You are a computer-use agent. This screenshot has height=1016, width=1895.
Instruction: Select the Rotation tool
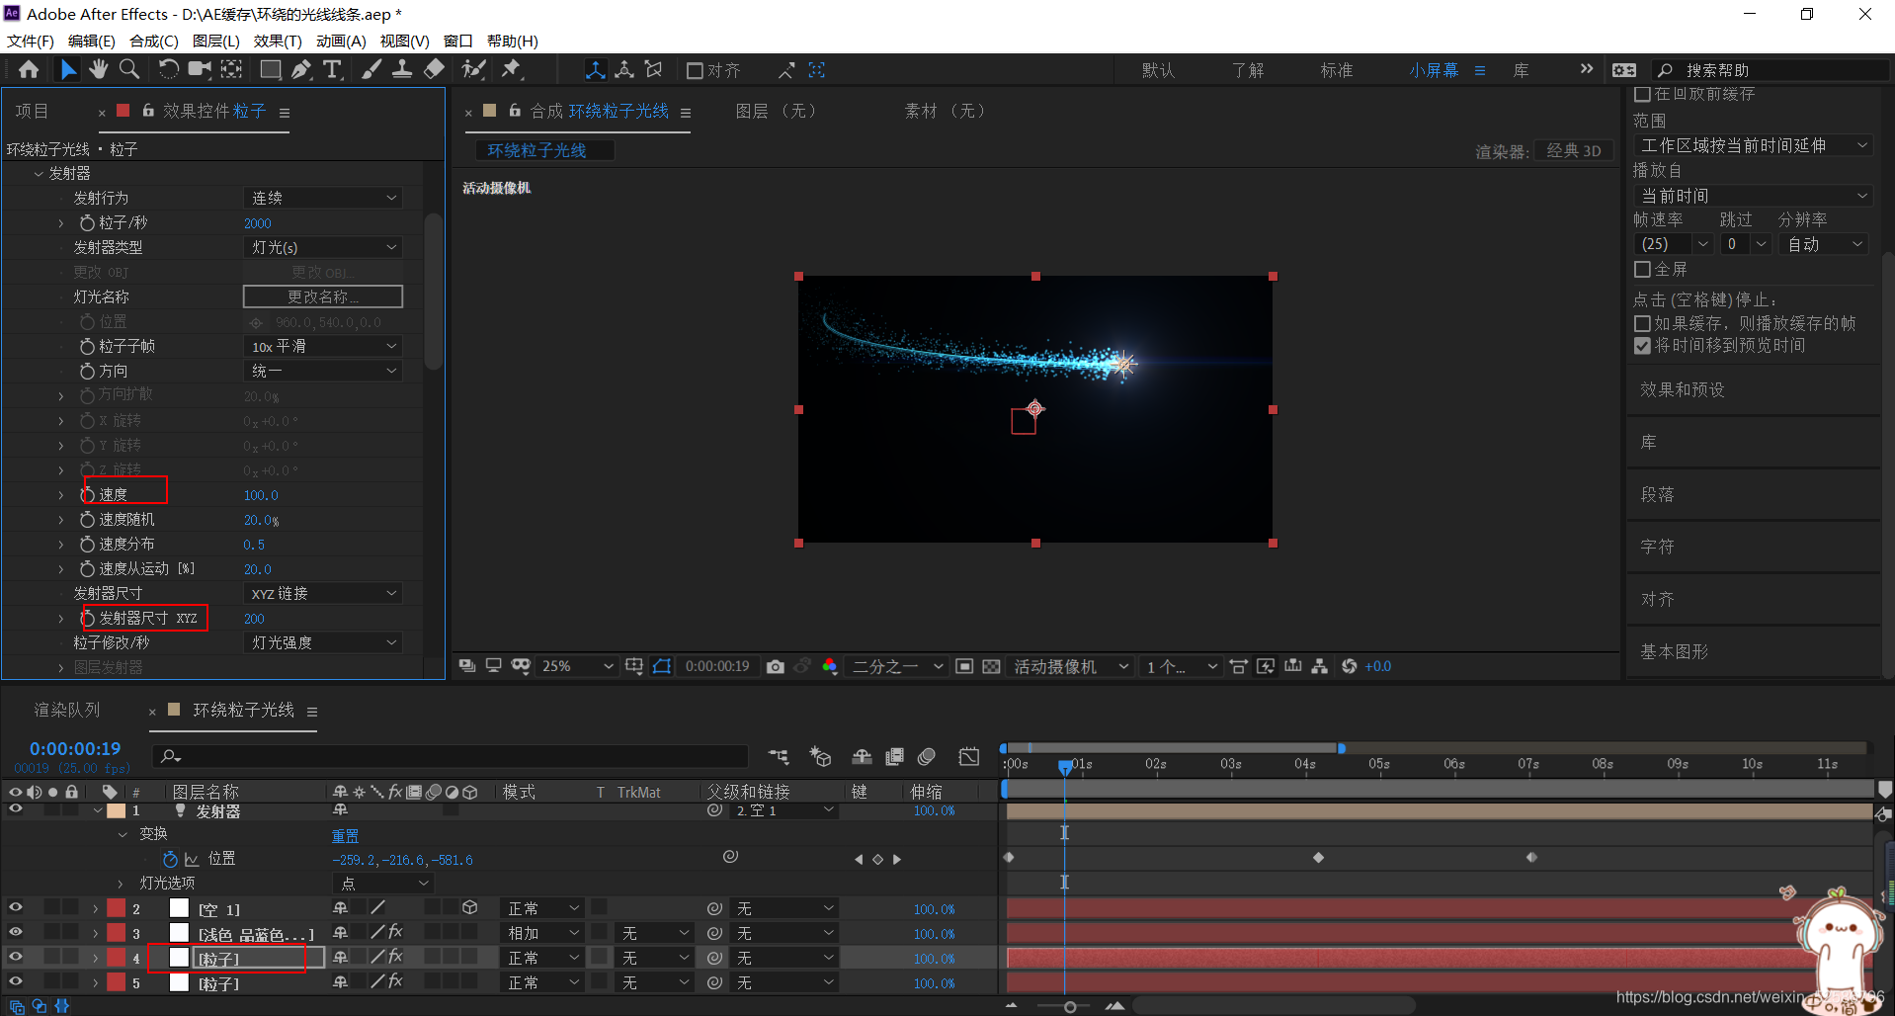click(169, 69)
